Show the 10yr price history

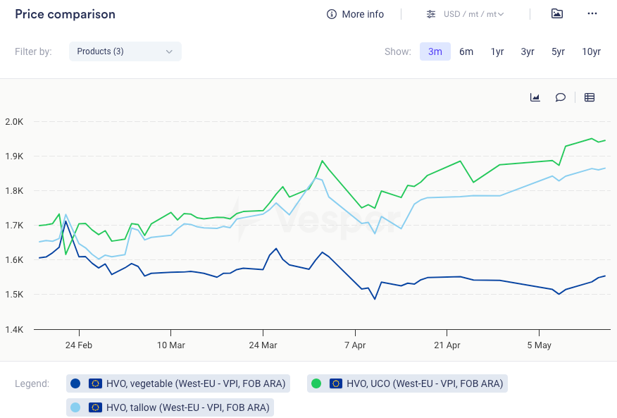591,51
